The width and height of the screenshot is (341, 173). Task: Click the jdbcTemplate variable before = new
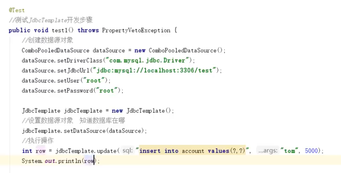(83, 111)
